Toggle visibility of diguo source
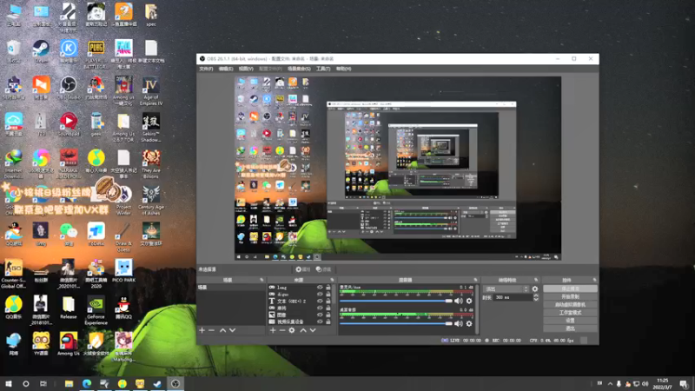Image resolution: width=695 pixels, height=391 pixels. pos(320,294)
